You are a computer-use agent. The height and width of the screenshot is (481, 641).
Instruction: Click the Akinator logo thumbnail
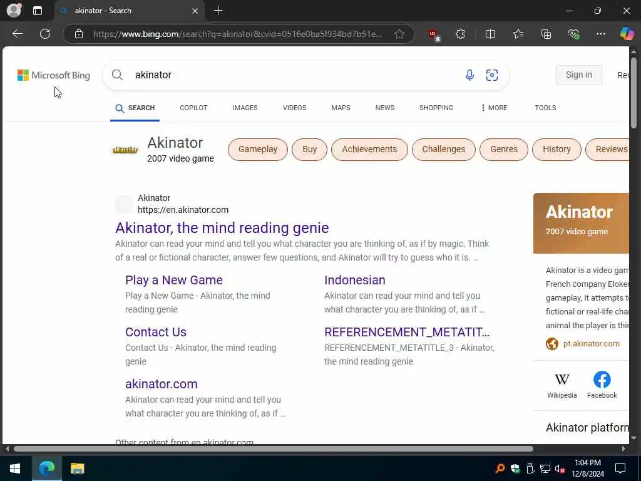(125, 150)
